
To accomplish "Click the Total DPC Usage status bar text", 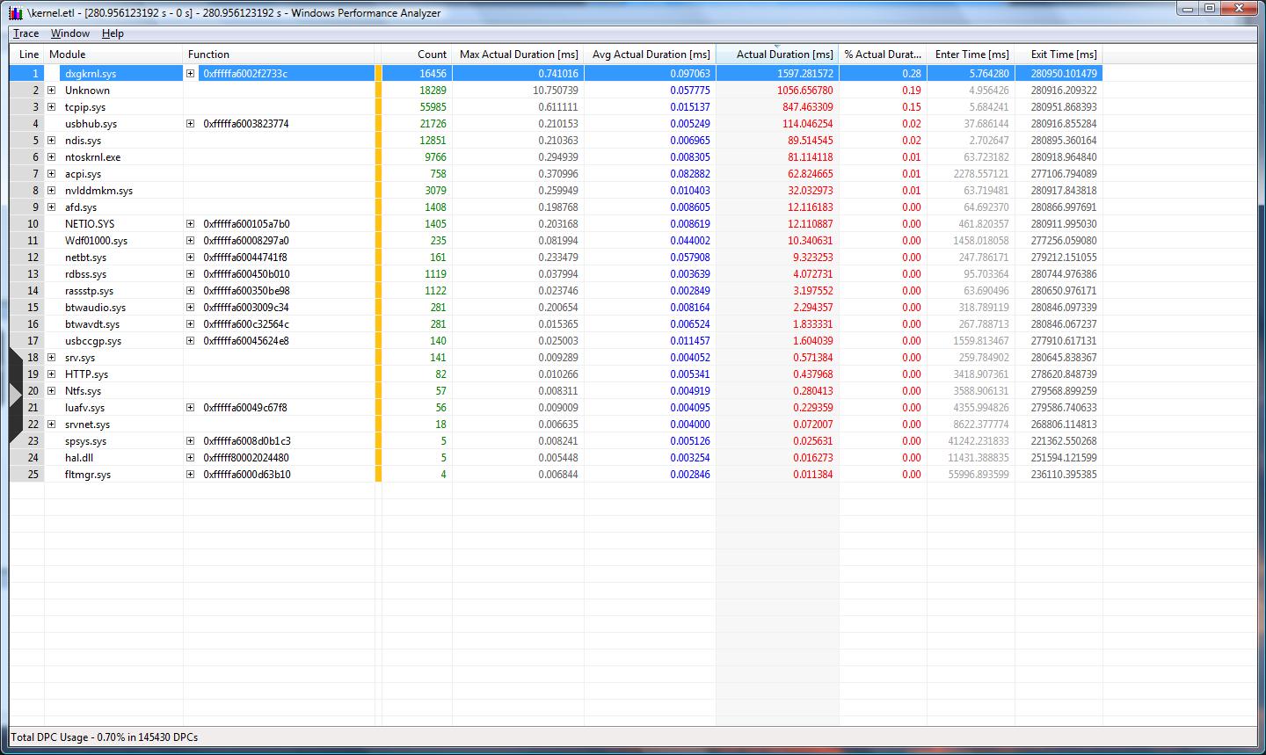I will [x=105, y=737].
